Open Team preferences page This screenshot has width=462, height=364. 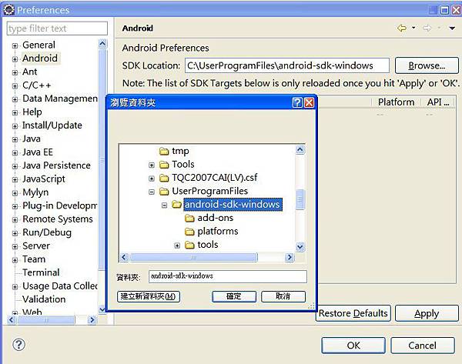point(34,259)
